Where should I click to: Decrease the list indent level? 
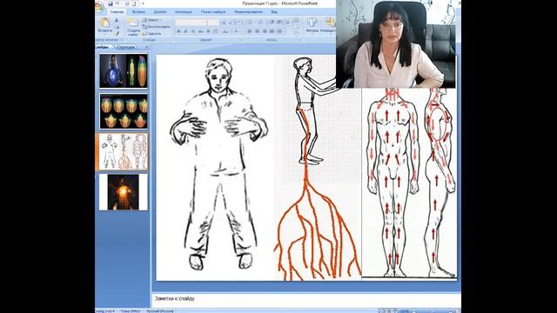tap(272, 23)
